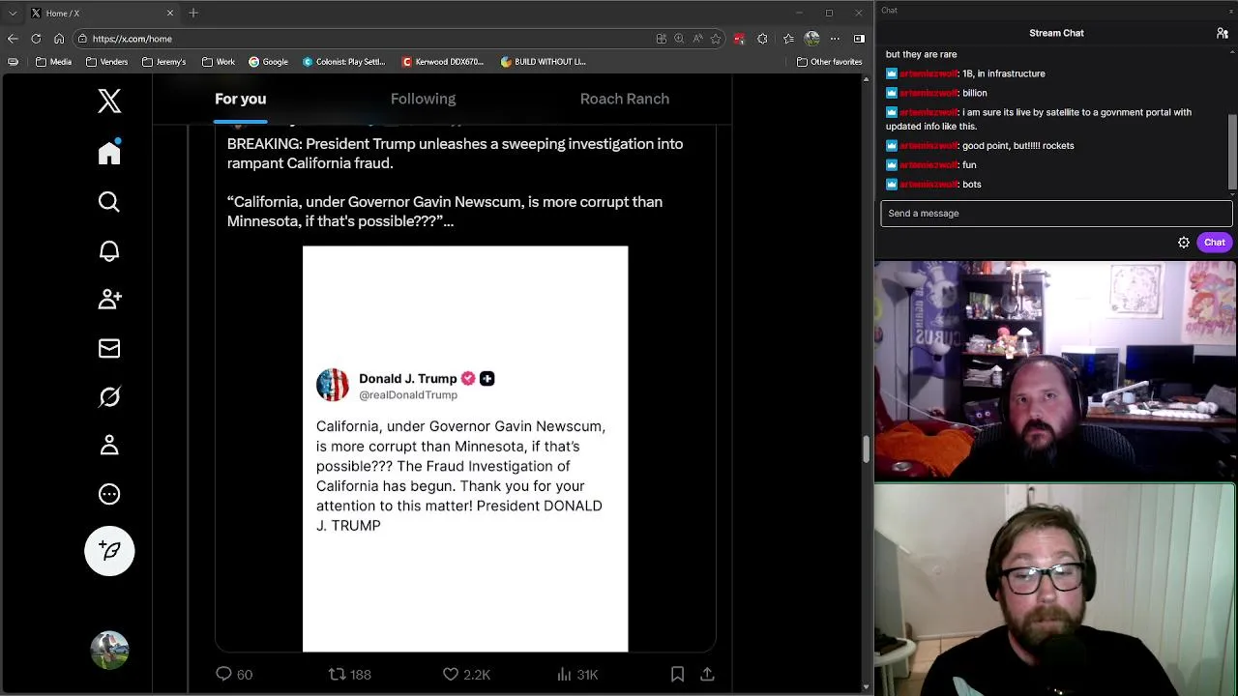Switch to the Following tab
The height and width of the screenshot is (696, 1238).
(423, 99)
